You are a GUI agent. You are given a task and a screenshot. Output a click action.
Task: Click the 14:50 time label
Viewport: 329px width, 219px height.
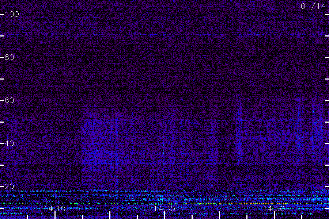(274, 208)
